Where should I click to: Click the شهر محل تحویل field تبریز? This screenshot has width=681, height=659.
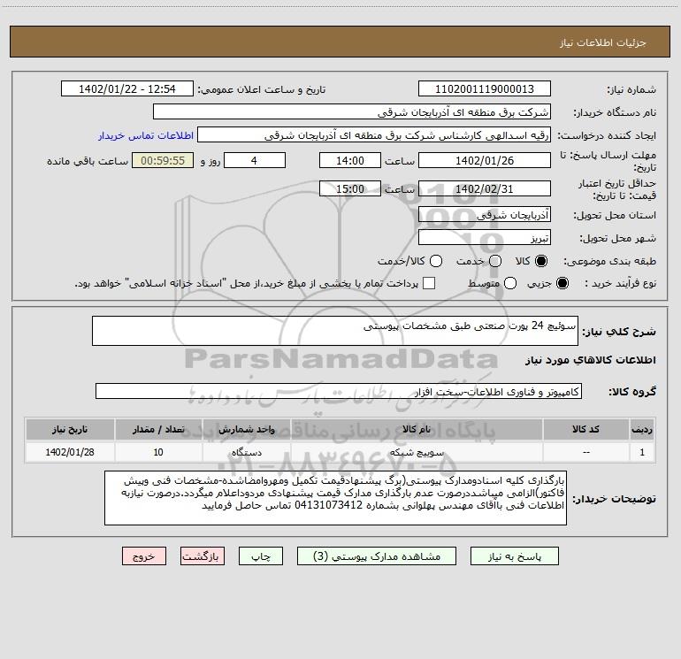tap(485, 237)
